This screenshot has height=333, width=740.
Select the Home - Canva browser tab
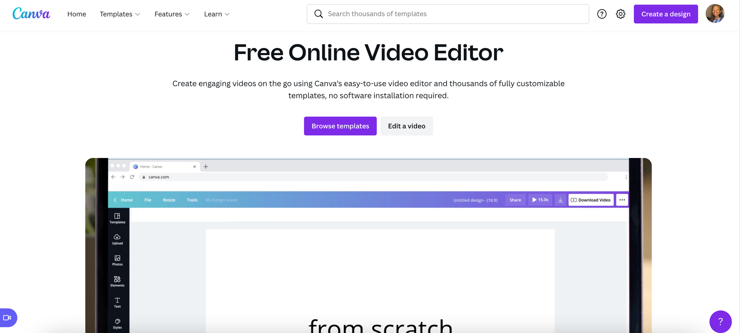(x=165, y=166)
